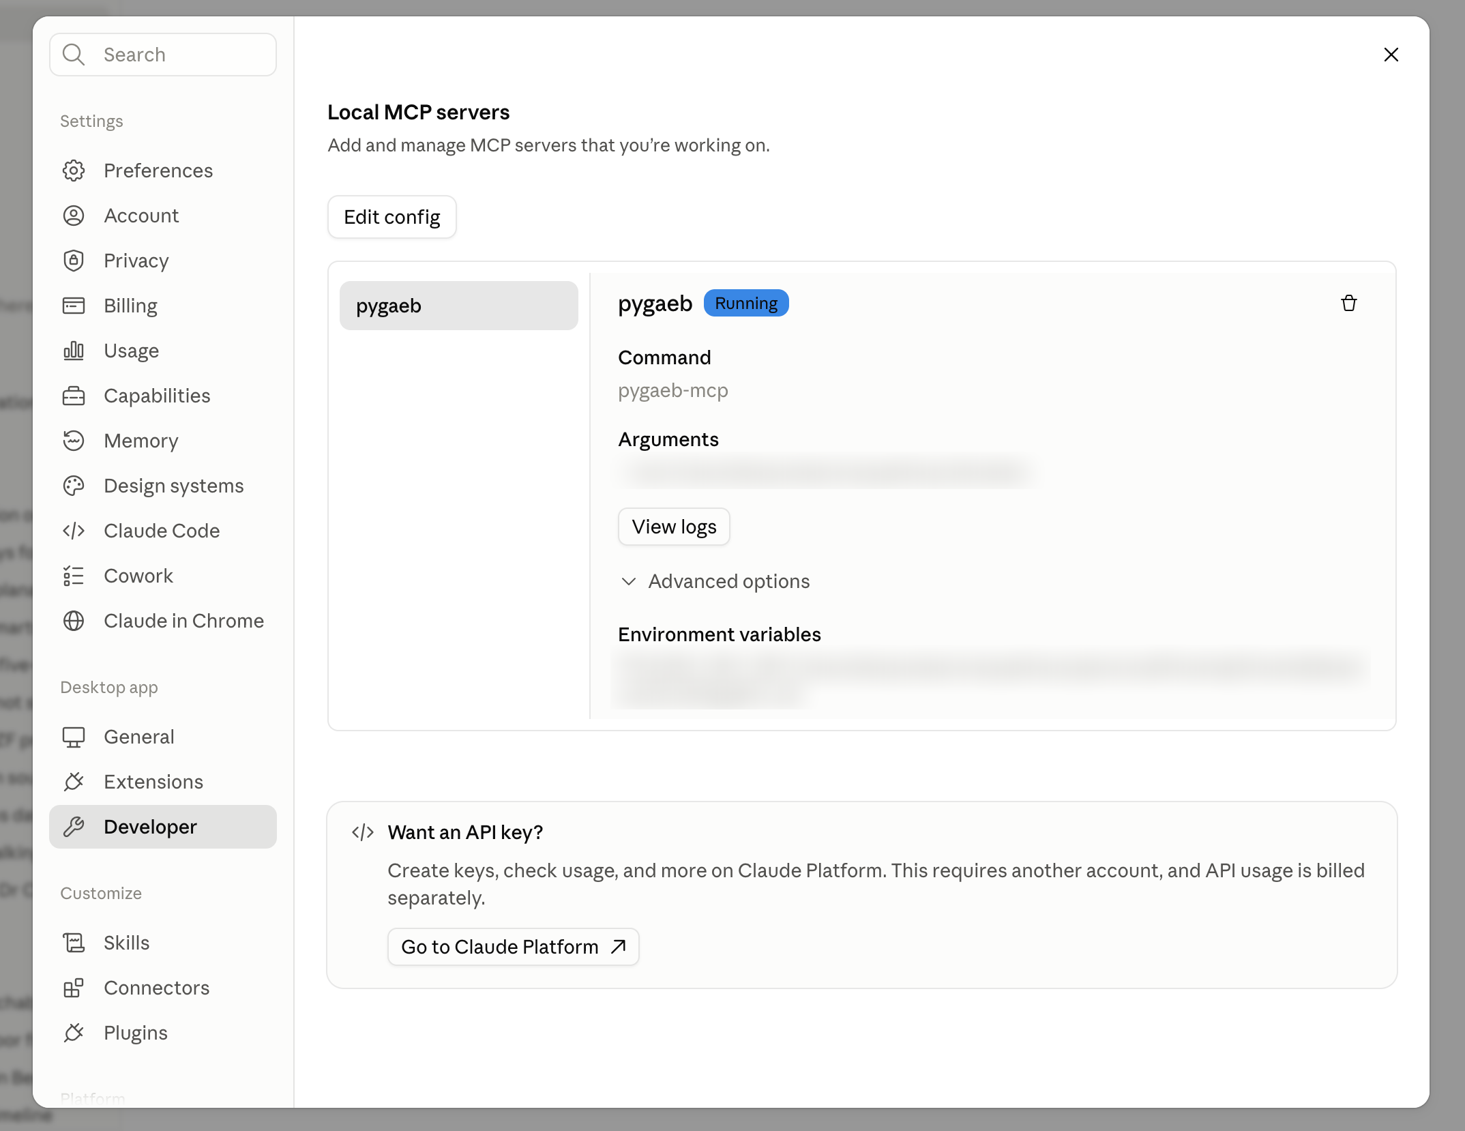Viewport: 1465px width, 1131px height.
Task: Click the Memory icon in sidebar
Action: pos(74,441)
